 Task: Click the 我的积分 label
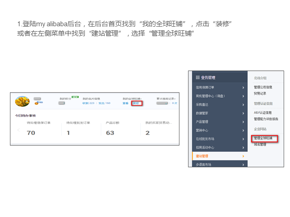[x=65, y=99]
